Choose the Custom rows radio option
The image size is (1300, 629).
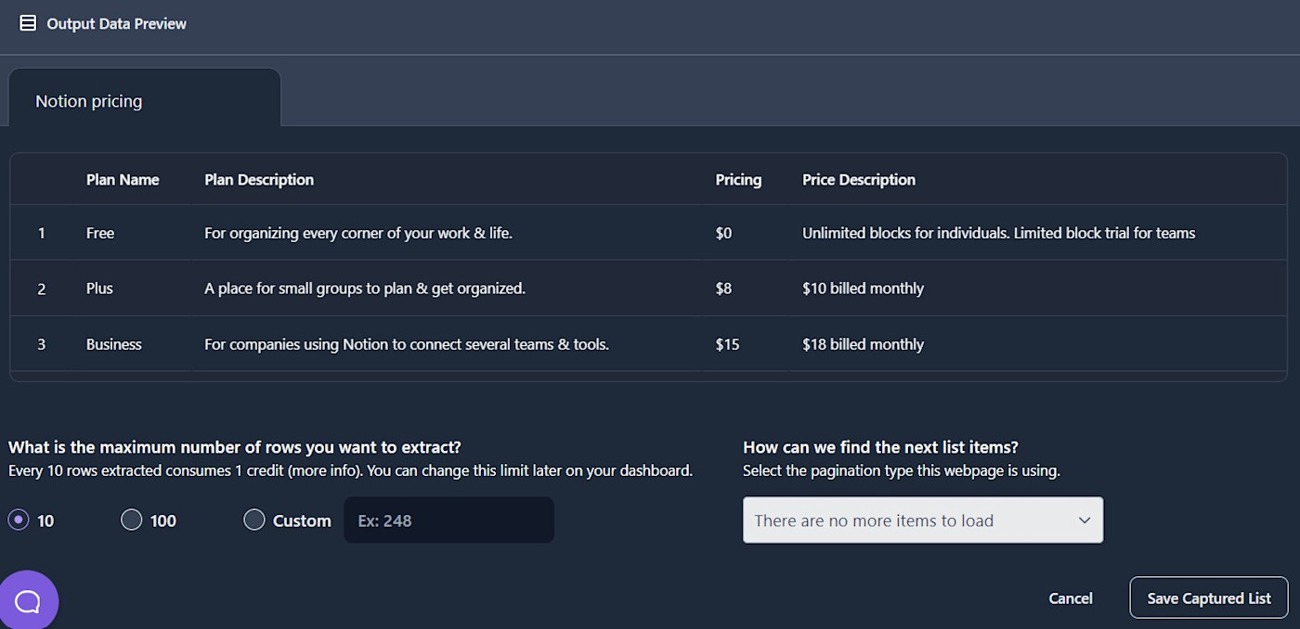point(254,520)
